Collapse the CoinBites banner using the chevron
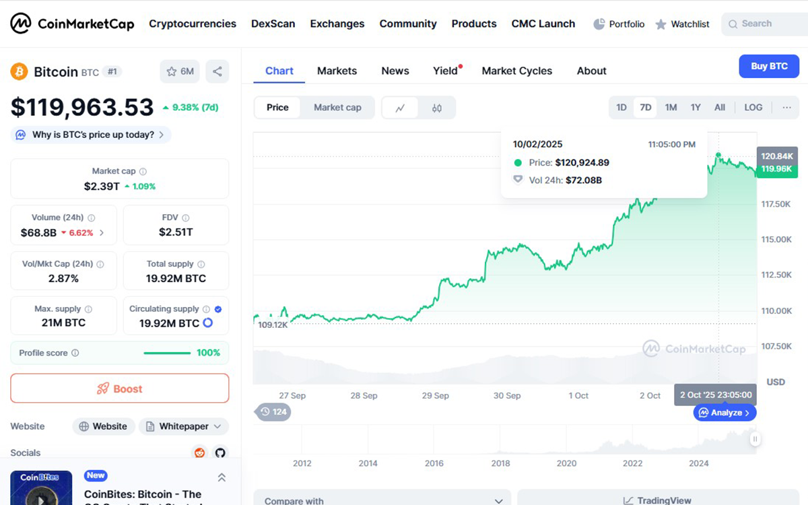Viewport: 808px width, 505px height. point(222,477)
